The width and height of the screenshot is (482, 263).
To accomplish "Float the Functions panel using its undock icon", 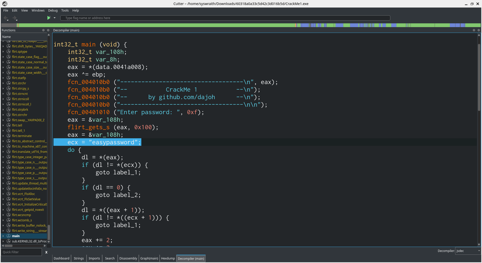I will coord(43,30).
